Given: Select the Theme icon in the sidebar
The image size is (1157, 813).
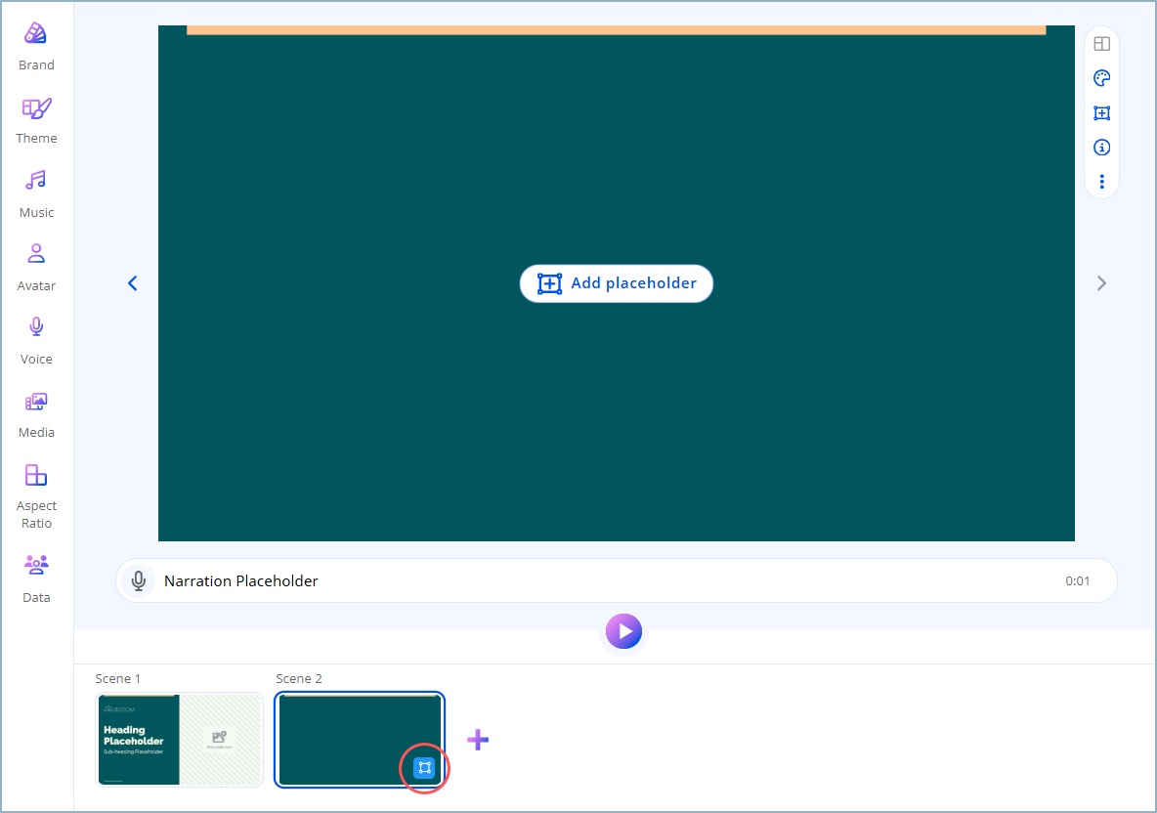Looking at the screenshot, I should (x=36, y=109).
